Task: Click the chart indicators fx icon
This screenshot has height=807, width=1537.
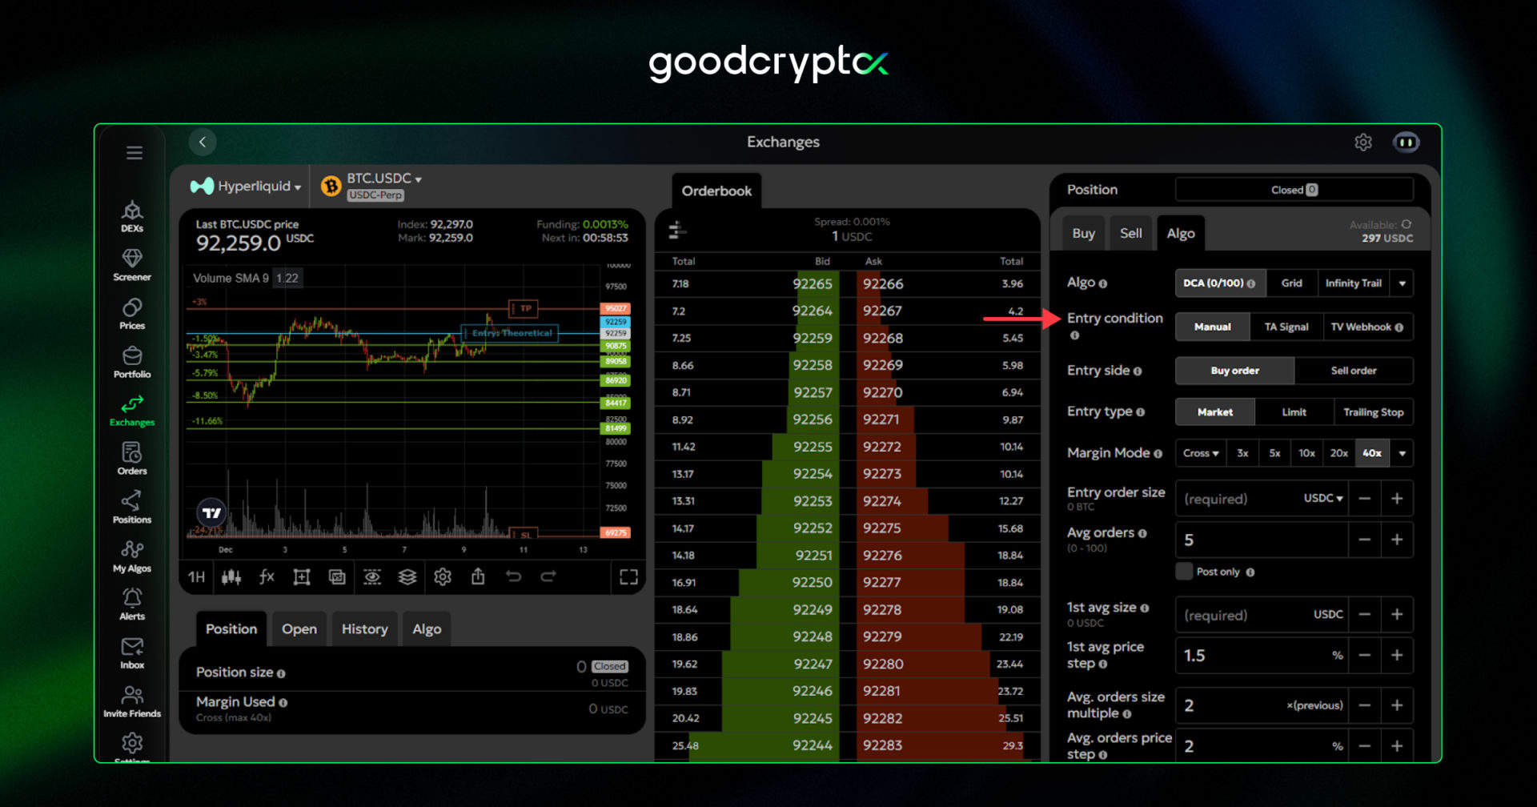Action: click(x=267, y=576)
